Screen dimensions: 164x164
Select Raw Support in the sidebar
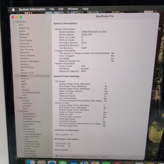click(x=30, y=151)
